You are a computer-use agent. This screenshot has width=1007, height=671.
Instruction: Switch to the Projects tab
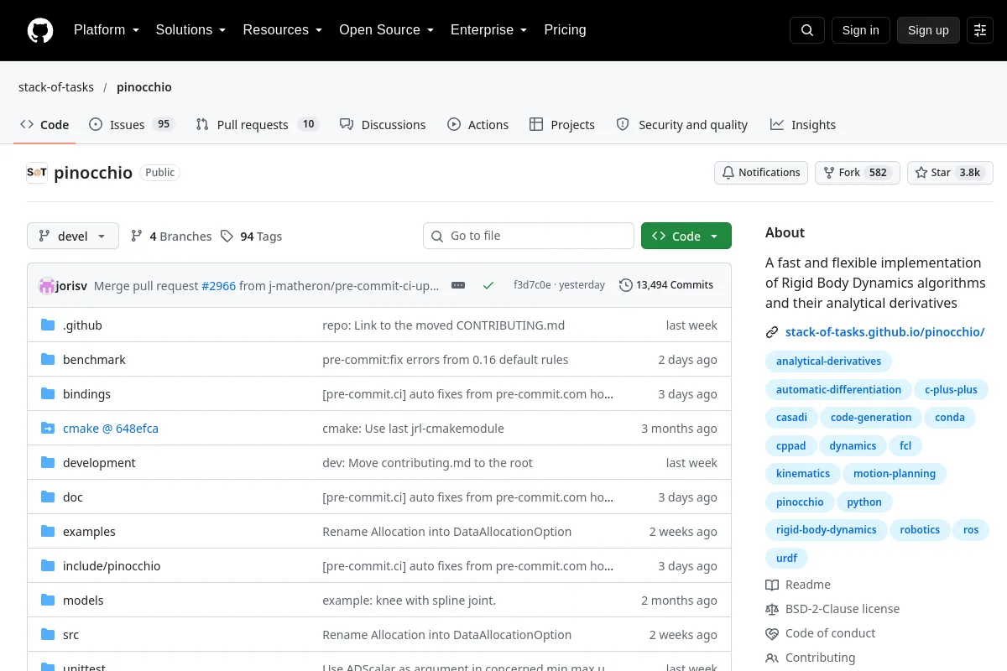pos(562,125)
